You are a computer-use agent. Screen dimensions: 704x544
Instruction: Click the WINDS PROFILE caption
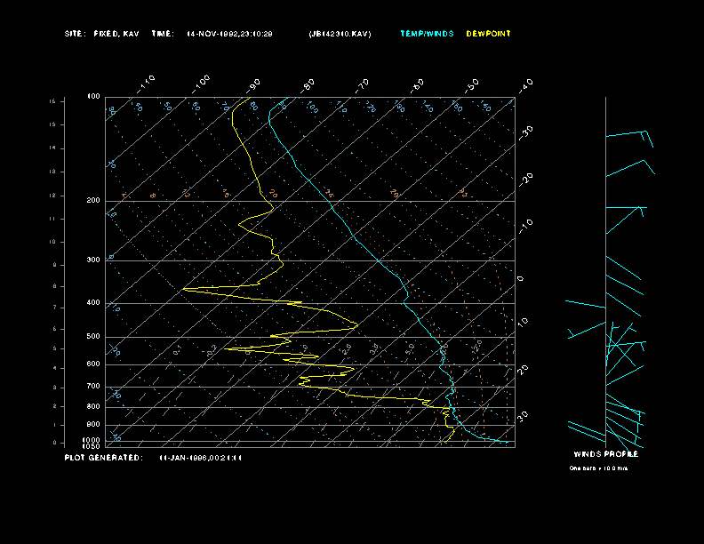[605, 454]
